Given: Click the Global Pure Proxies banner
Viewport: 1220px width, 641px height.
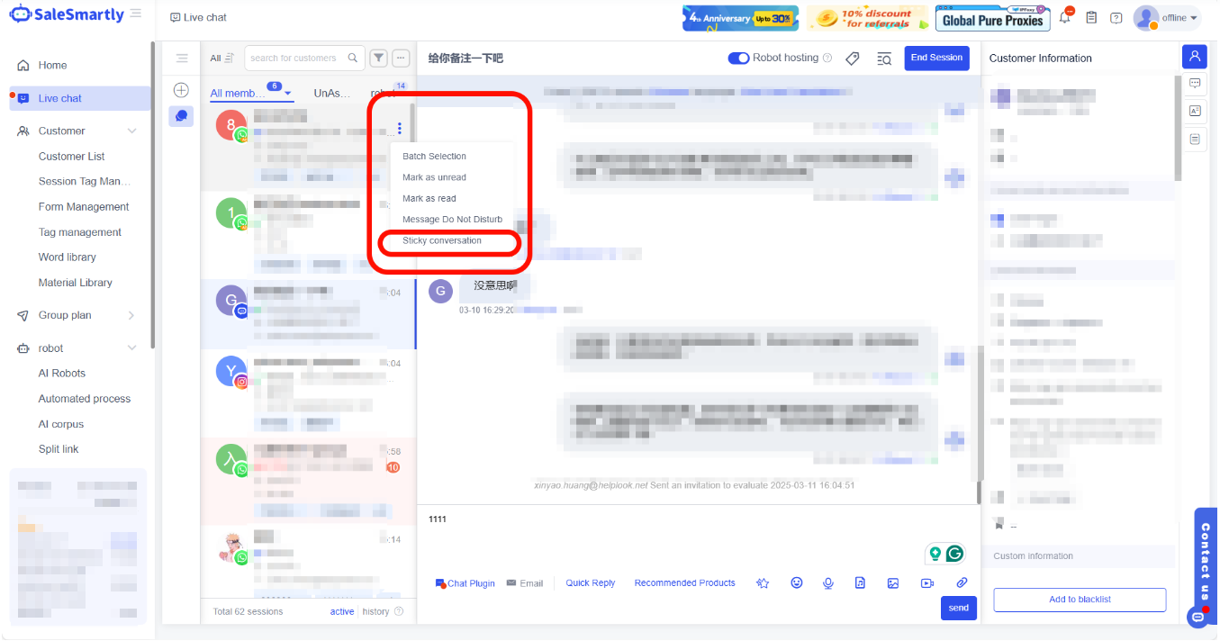Looking at the screenshot, I should (x=993, y=18).
